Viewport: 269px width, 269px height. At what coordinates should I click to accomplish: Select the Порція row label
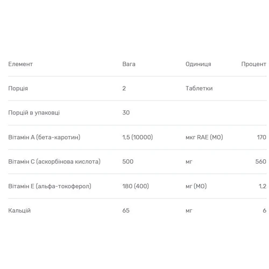click(18, 89)
